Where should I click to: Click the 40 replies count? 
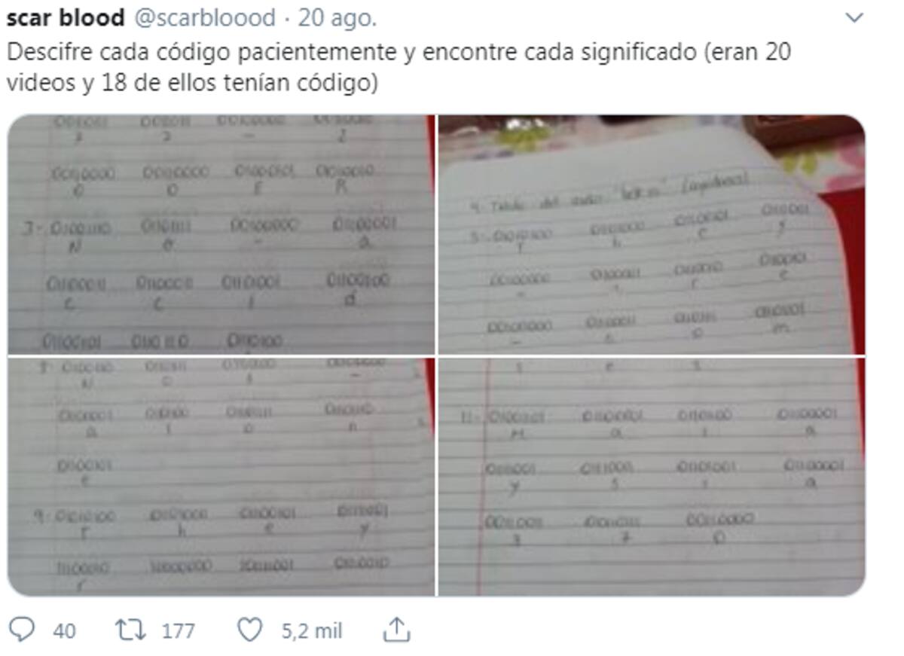[64, 630]
